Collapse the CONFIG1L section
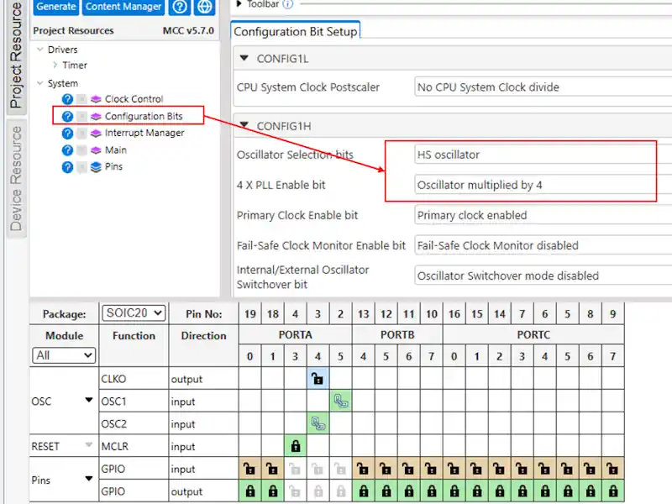This screenshot has height=504, width=672. click(244, 58)
